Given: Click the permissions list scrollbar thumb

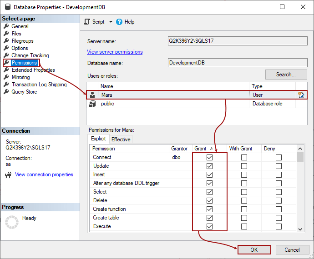Looking at the screenshot, I should click(x=300, y=157).
